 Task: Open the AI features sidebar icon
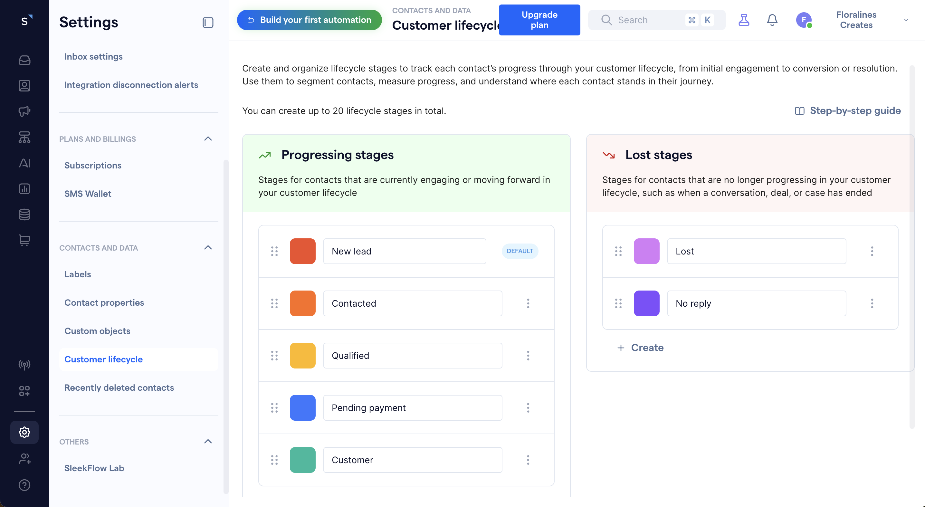point(24,163)
